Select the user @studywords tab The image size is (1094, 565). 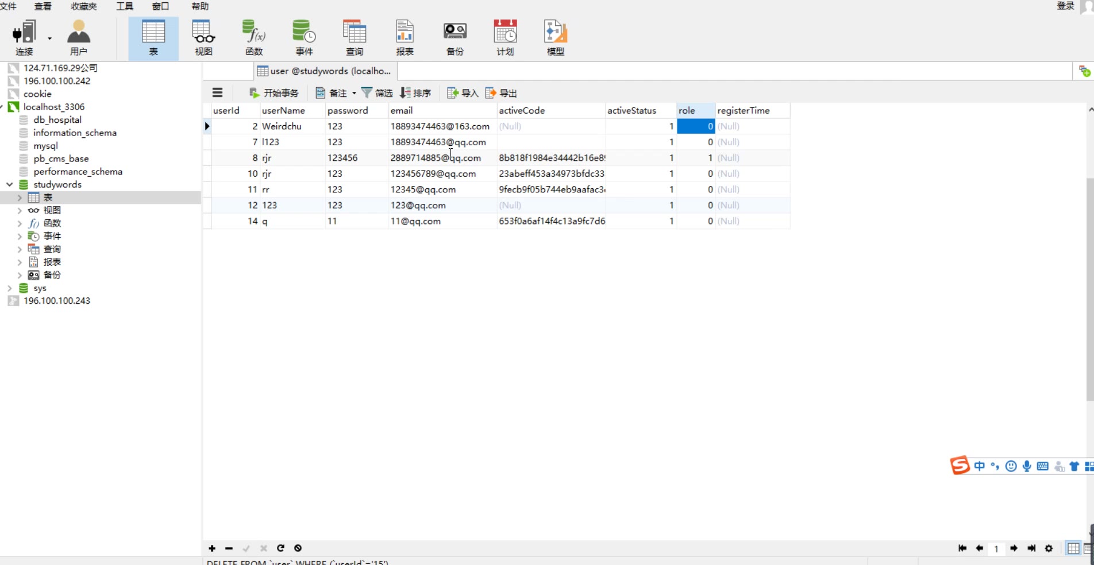[325, 71]
